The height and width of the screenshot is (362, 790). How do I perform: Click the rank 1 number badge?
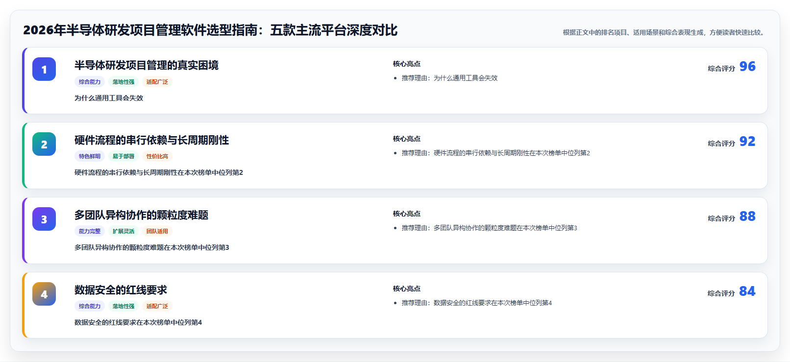[44, 69]
